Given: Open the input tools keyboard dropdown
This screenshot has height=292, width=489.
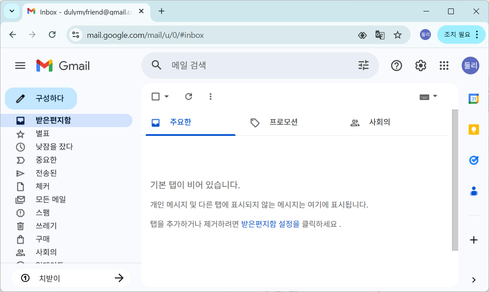Looking at the screenshot, I should coord(428,97).
